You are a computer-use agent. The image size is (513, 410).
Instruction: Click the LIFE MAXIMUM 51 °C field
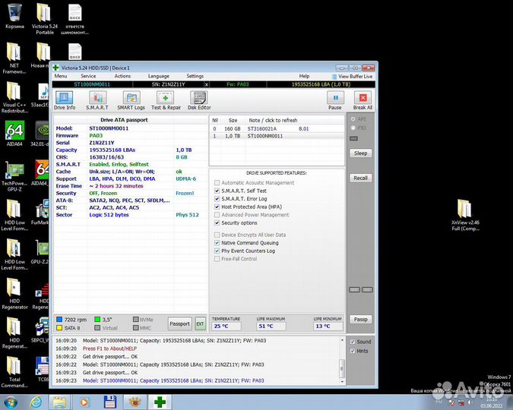click(271, 326)
